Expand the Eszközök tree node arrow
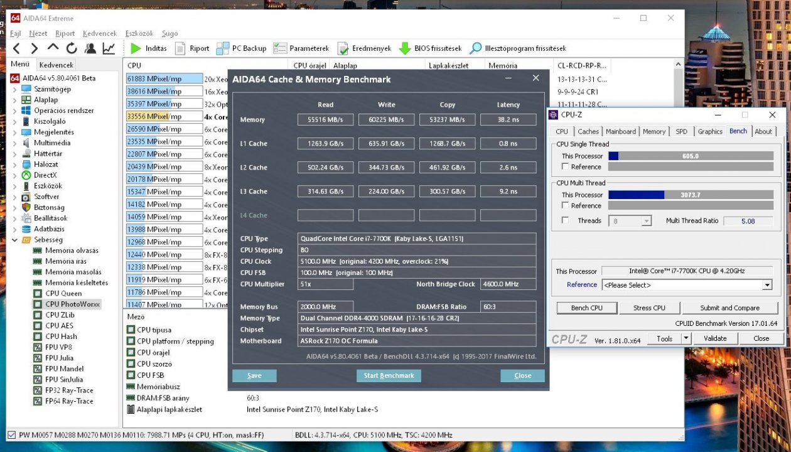Screen dimensions: 791x452 [x=15, y=186]
